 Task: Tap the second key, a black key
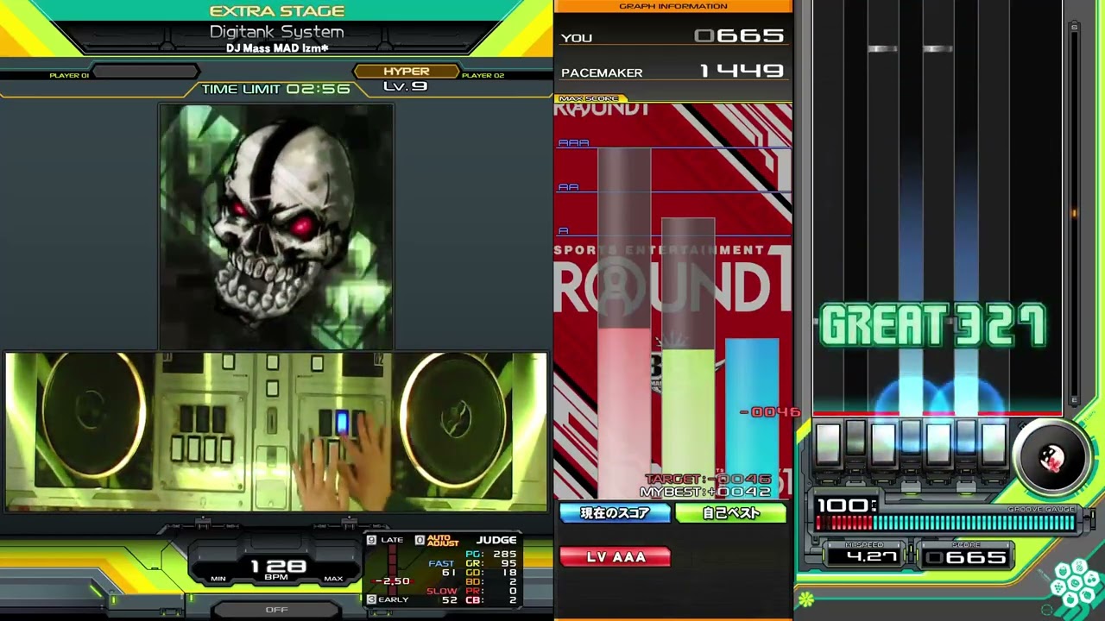[856, 440]
